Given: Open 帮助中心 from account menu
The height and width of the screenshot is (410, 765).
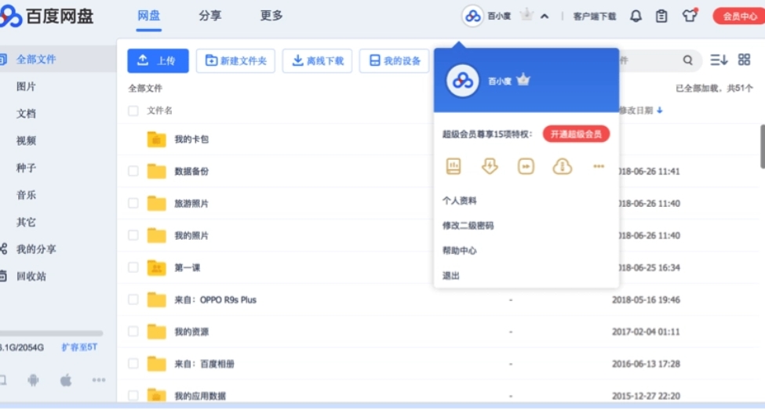Looking at the screenshot, I should point(460,251).
